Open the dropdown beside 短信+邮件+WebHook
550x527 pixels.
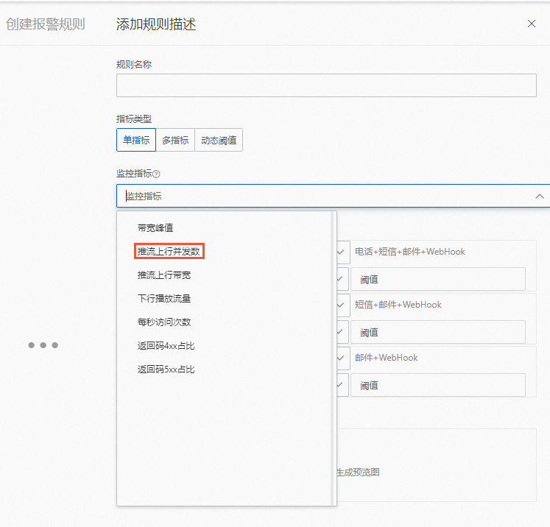[343, 305]
